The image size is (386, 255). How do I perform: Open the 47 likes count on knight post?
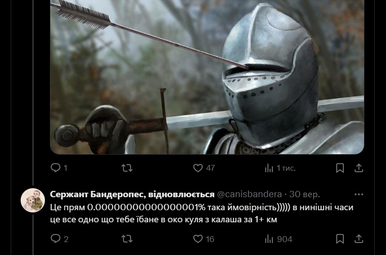tap(210, 168)
